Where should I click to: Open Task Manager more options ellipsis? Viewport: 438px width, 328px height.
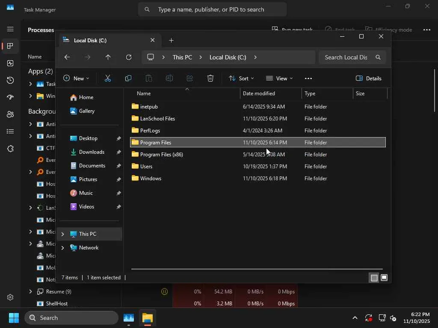(427, 30)
